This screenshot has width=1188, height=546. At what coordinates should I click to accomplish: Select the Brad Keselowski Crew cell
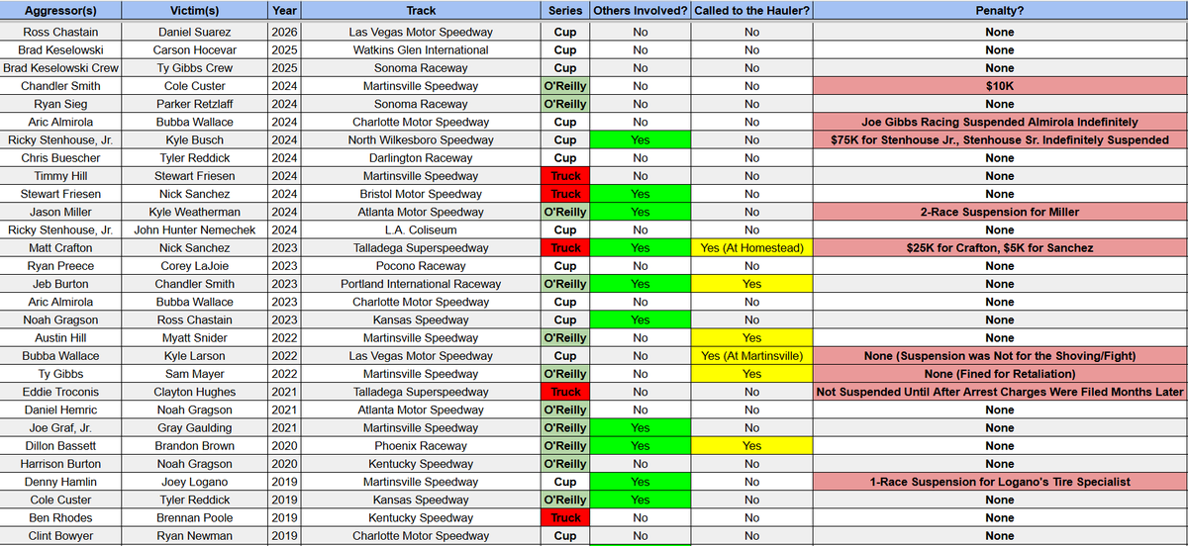click(60, 68)
